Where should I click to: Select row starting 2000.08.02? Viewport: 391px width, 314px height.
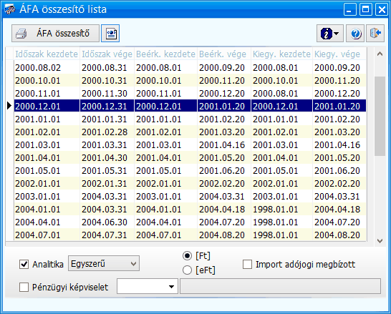click(x=190, y=67)
